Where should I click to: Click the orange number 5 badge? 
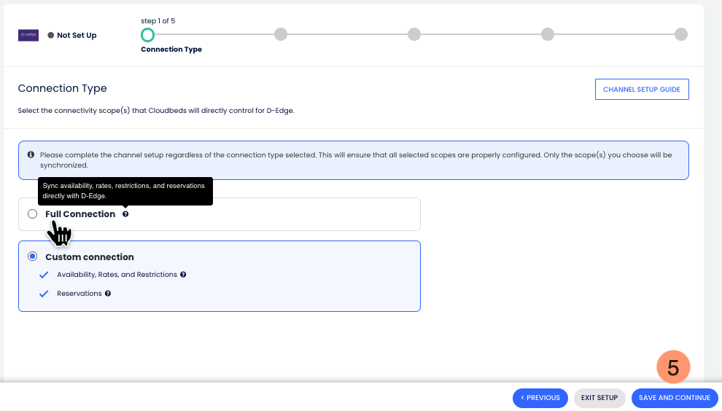click(673, 368)
